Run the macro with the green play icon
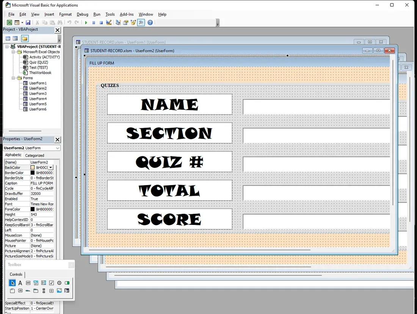The image size is (417, 314). tap(86, 23)
